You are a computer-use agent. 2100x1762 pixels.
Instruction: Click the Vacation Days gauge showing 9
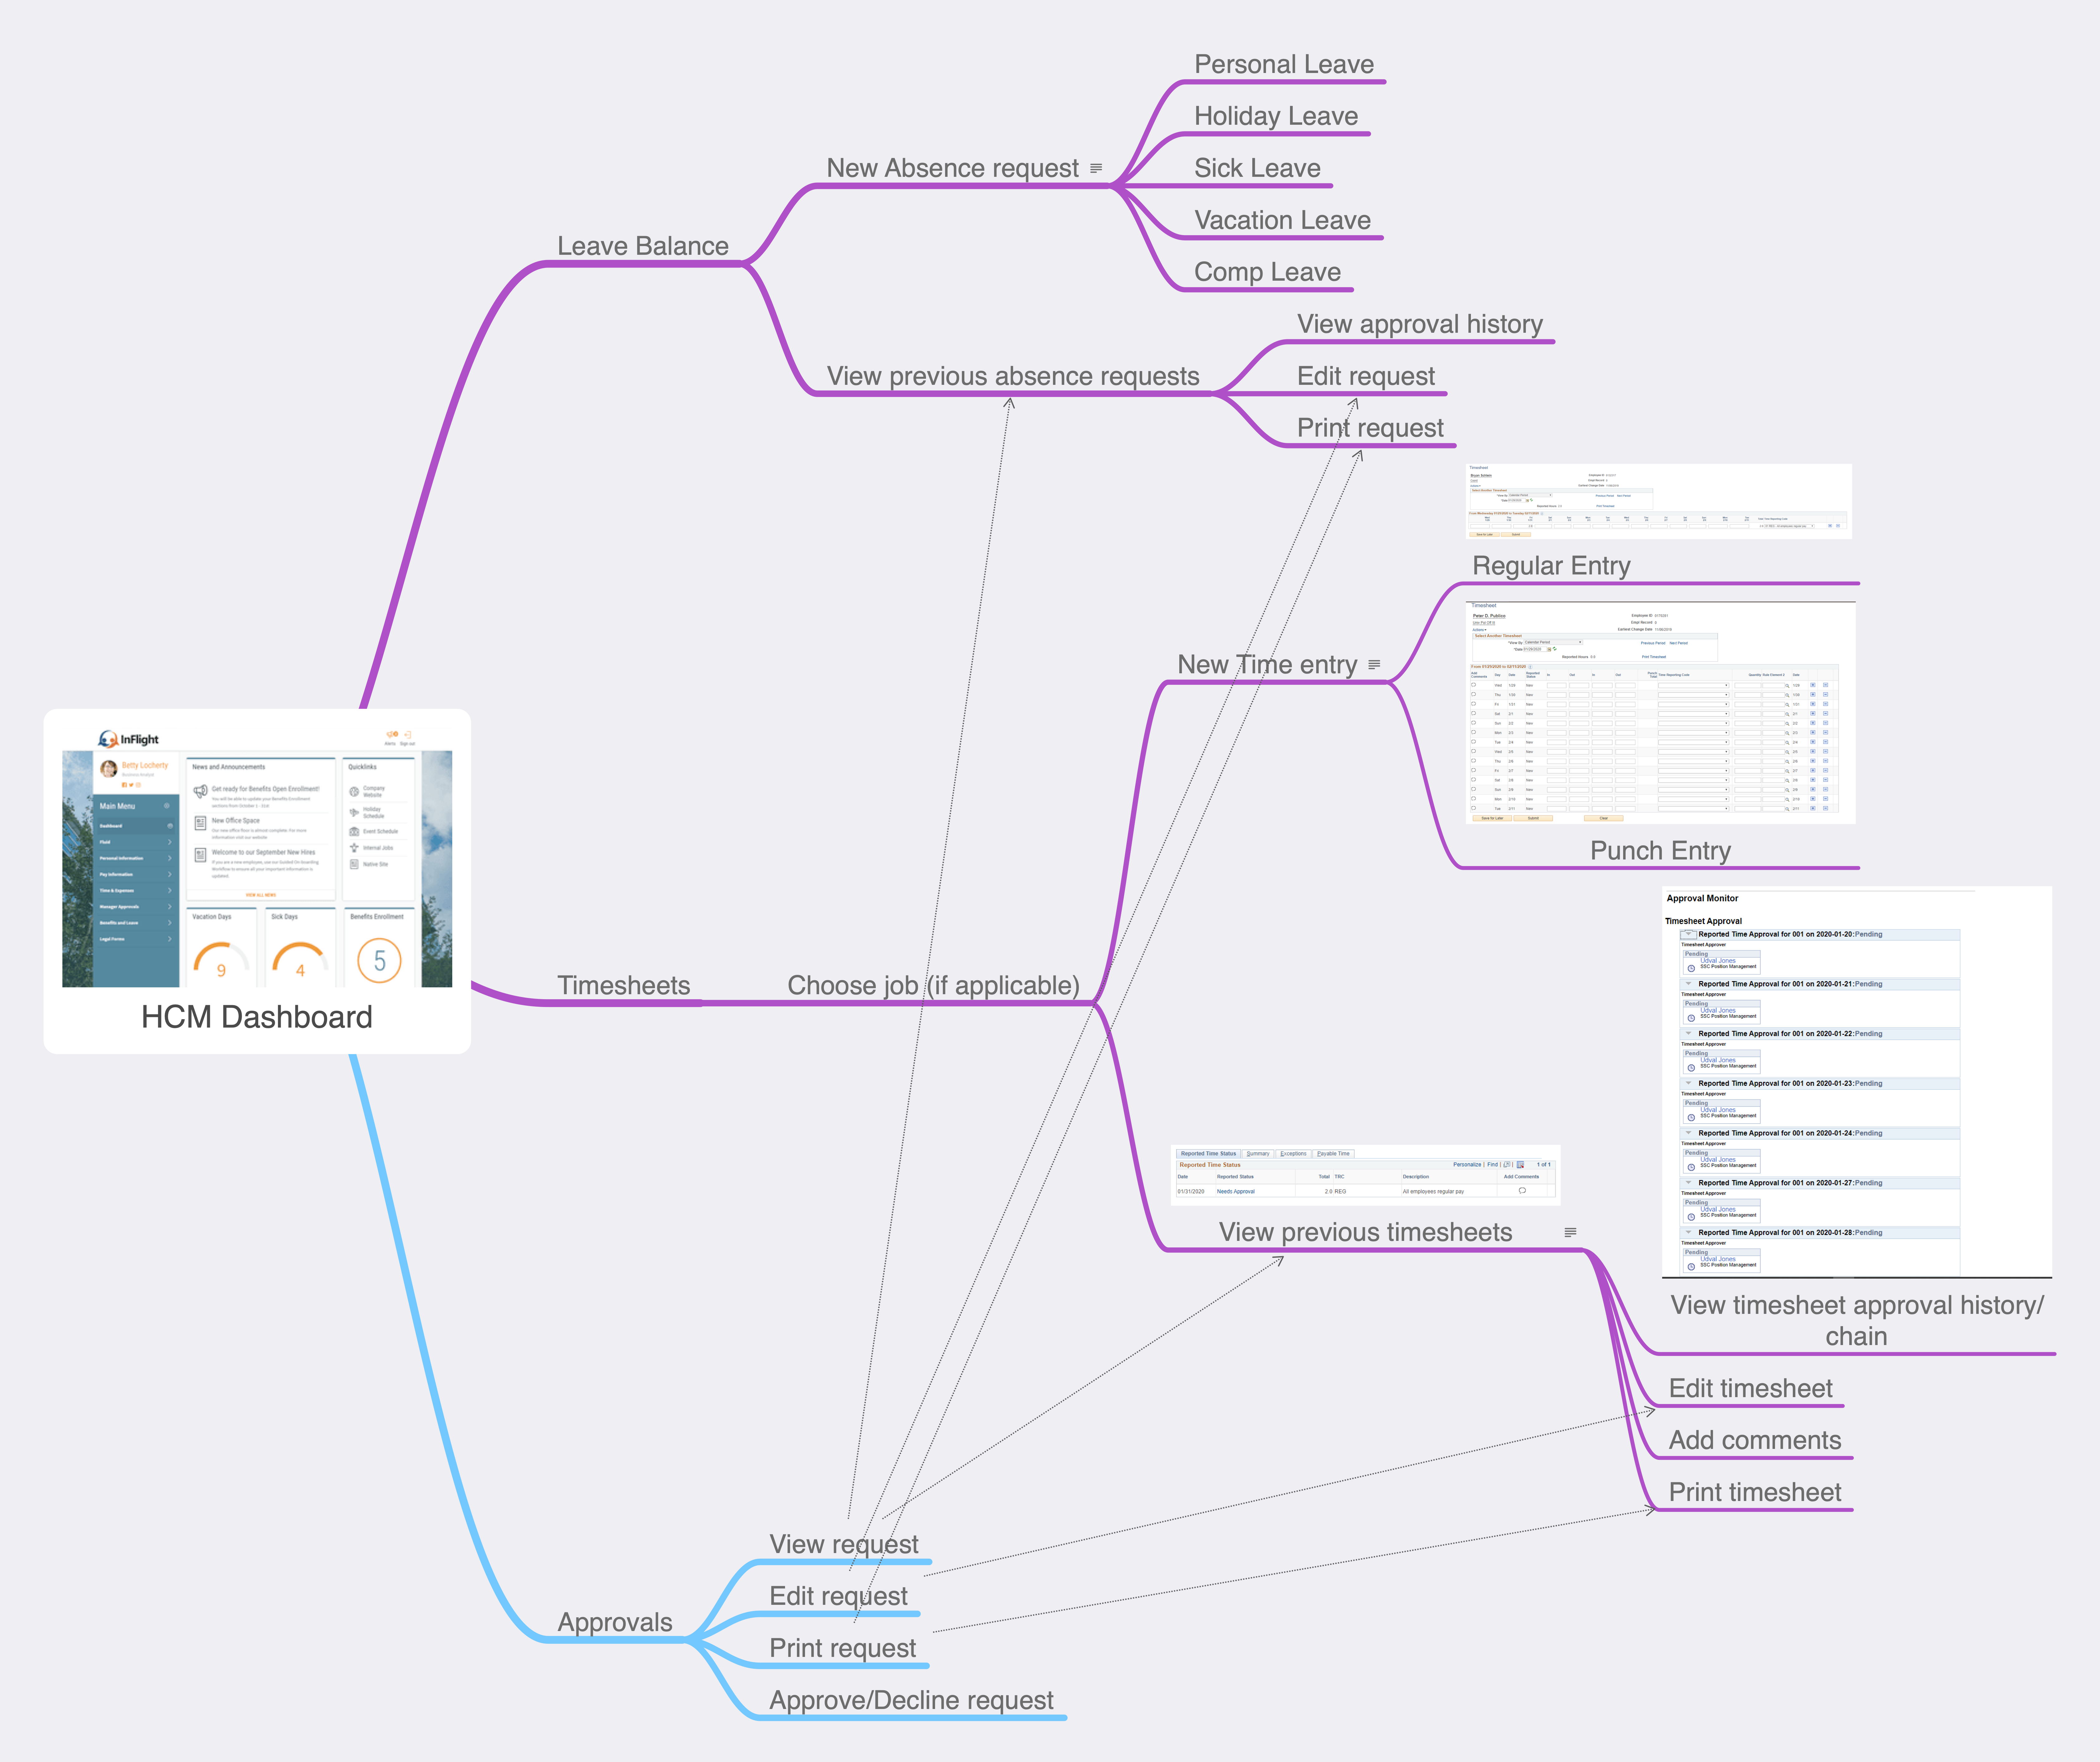[222, 960]
